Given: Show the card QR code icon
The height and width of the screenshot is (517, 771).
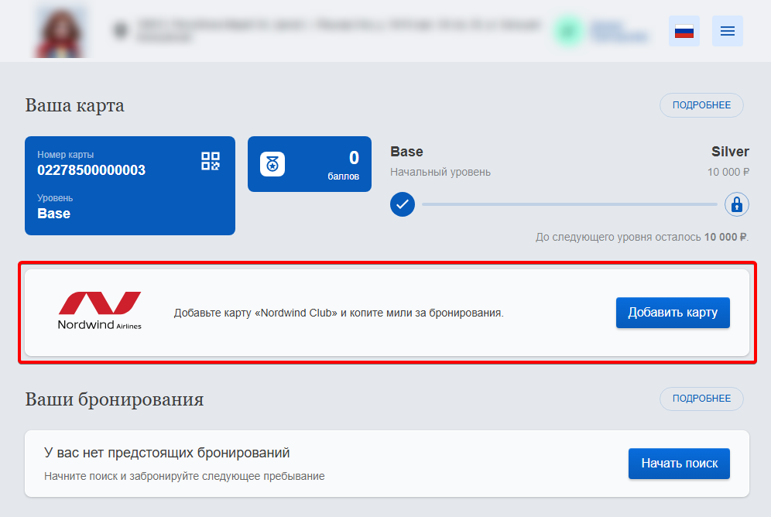Looking at the screenshot, I should [x=211, y=161].
